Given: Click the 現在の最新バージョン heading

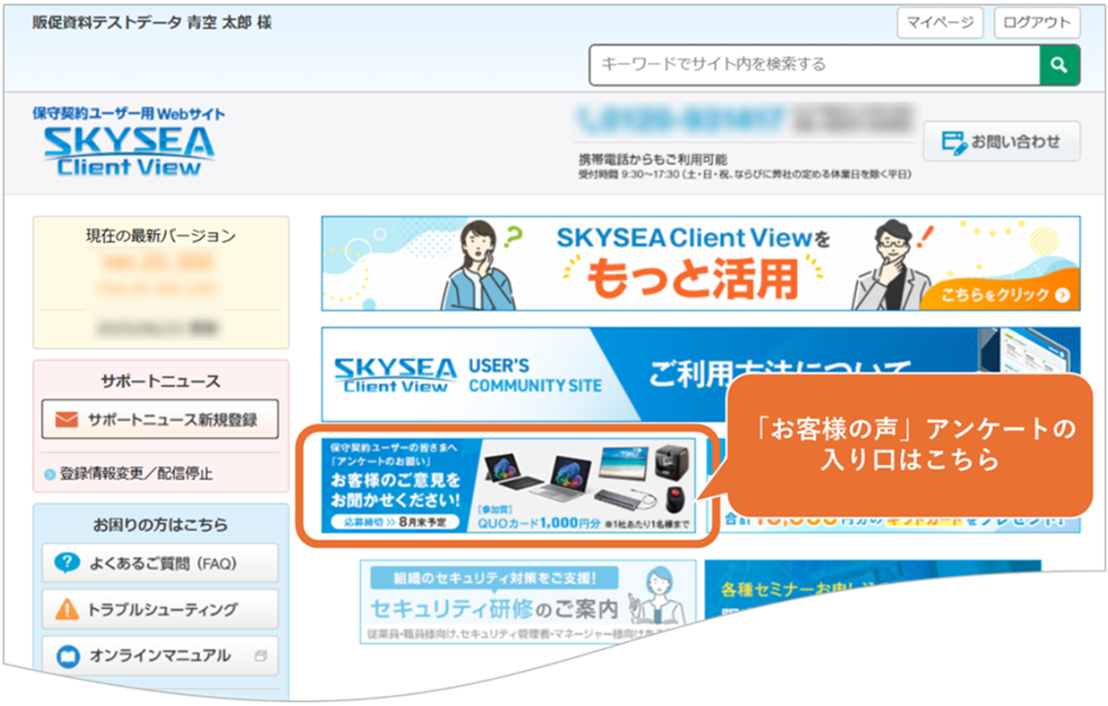Looking at the screenshot, I should tap(161, 236).
